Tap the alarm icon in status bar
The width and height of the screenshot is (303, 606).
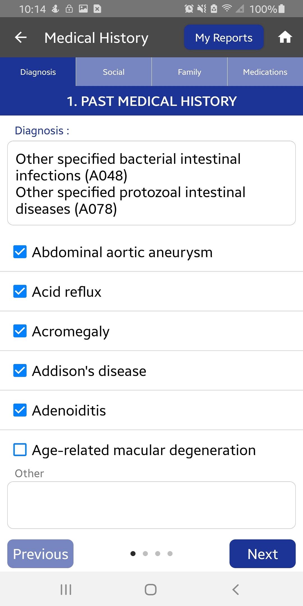[x=189, y=9]
